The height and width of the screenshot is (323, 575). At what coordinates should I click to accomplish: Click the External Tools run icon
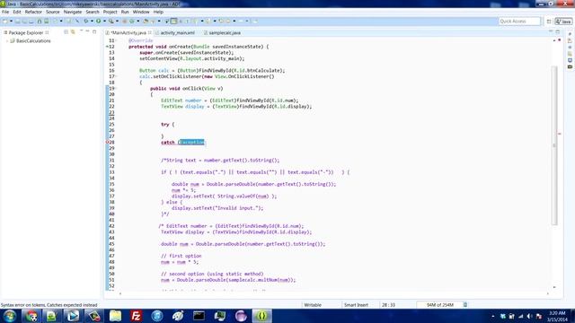point(111,22)
